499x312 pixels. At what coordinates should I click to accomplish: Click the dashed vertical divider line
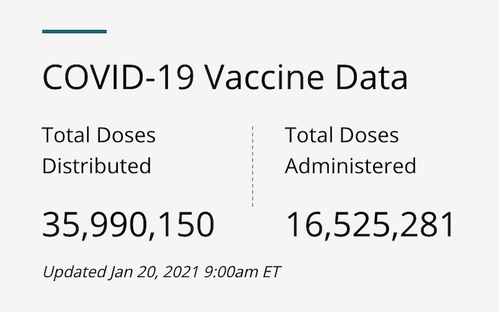[x=253, y=166]
